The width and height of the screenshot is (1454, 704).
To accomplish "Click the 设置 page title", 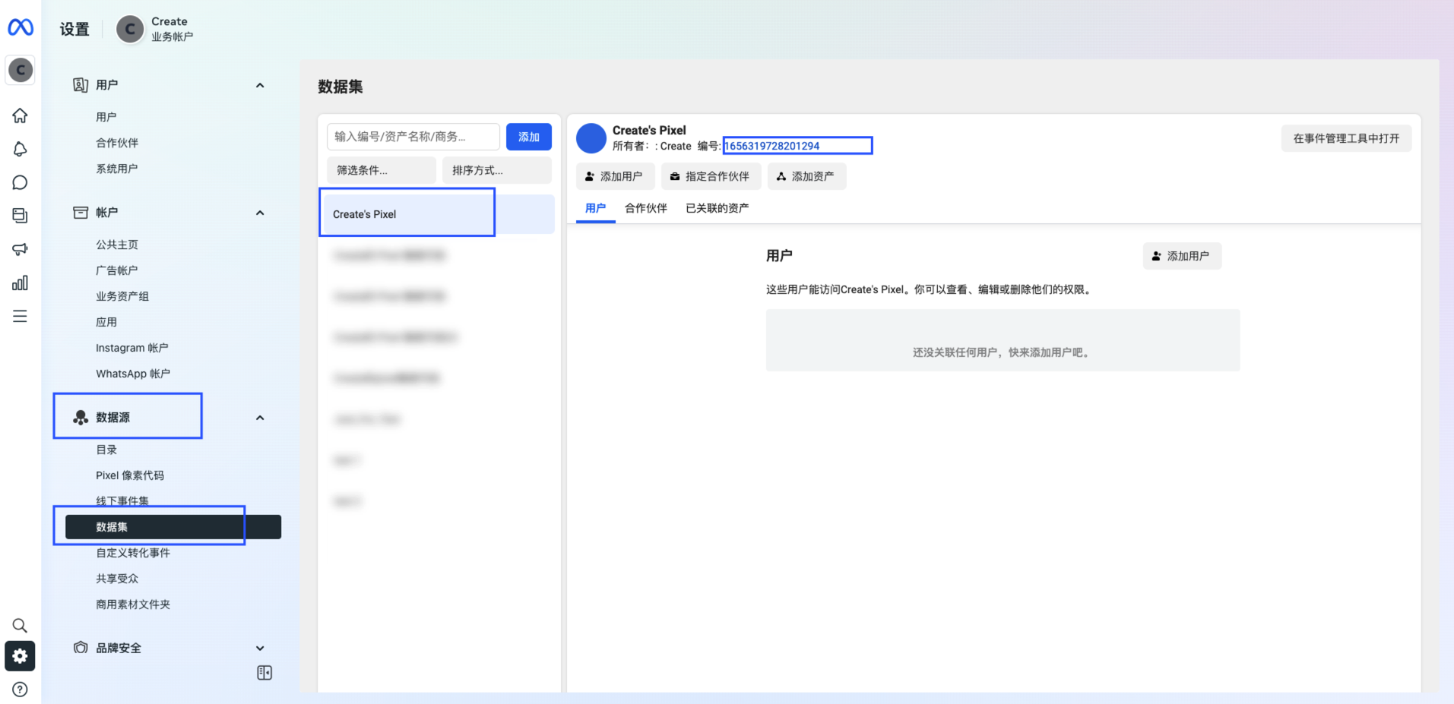I will (x=74, y=30).
